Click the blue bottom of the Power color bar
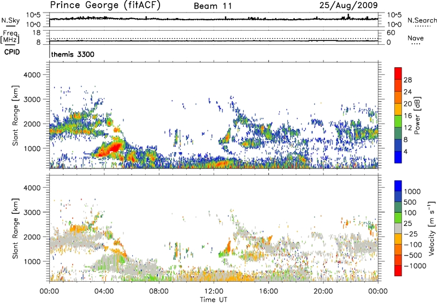 pyautogui.click(x=398, y=156)
